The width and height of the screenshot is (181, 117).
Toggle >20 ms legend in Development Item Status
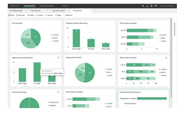point(109,76)
